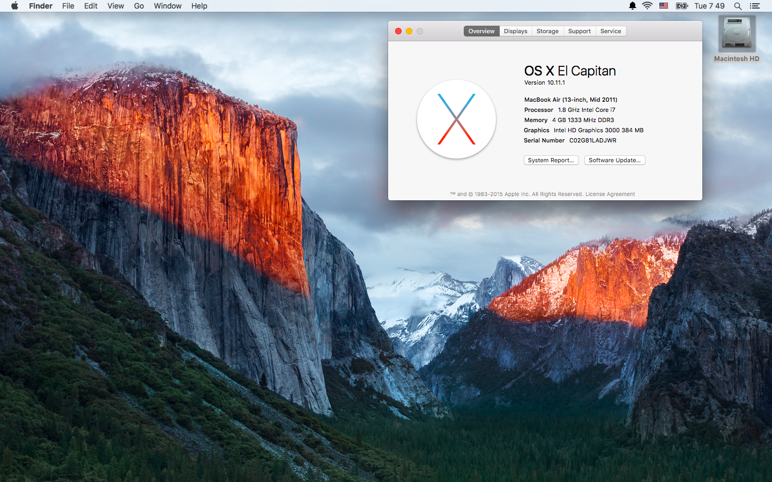Open the Go menu

coord(139,6)
